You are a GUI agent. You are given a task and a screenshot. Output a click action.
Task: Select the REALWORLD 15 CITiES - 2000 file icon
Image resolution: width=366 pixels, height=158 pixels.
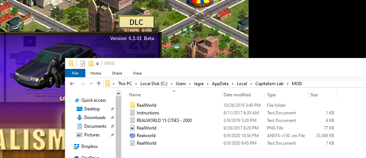132,120
